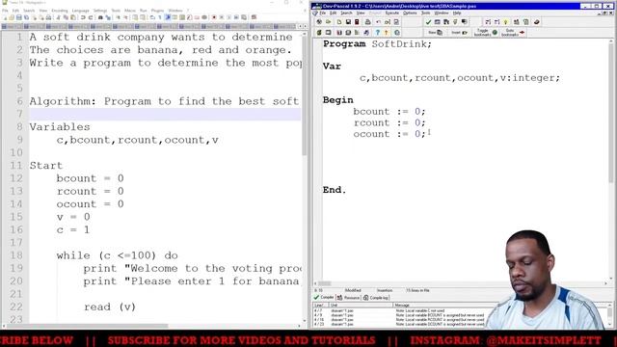Click line number 11 in Notepad++ margin
The height and width of the screenshot is (347, 617).
pyautogui.click(x=16, y=165)
